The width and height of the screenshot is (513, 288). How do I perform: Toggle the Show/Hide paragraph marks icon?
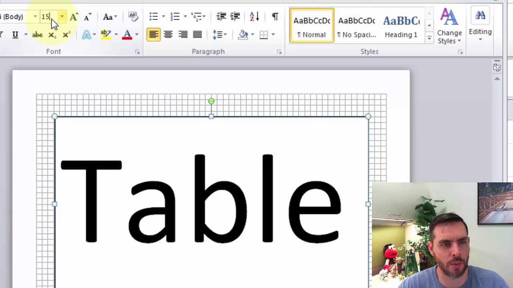point(275,17)
